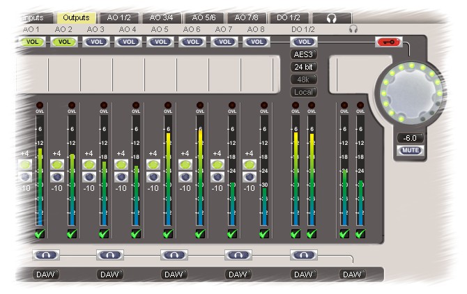Click green checkmark under AO 6 meter

pyautogui.click(x=200, y=233)
